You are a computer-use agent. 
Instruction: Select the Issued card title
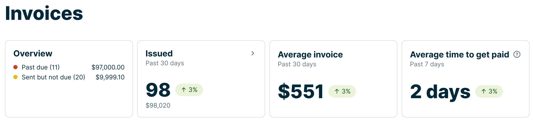159,54
